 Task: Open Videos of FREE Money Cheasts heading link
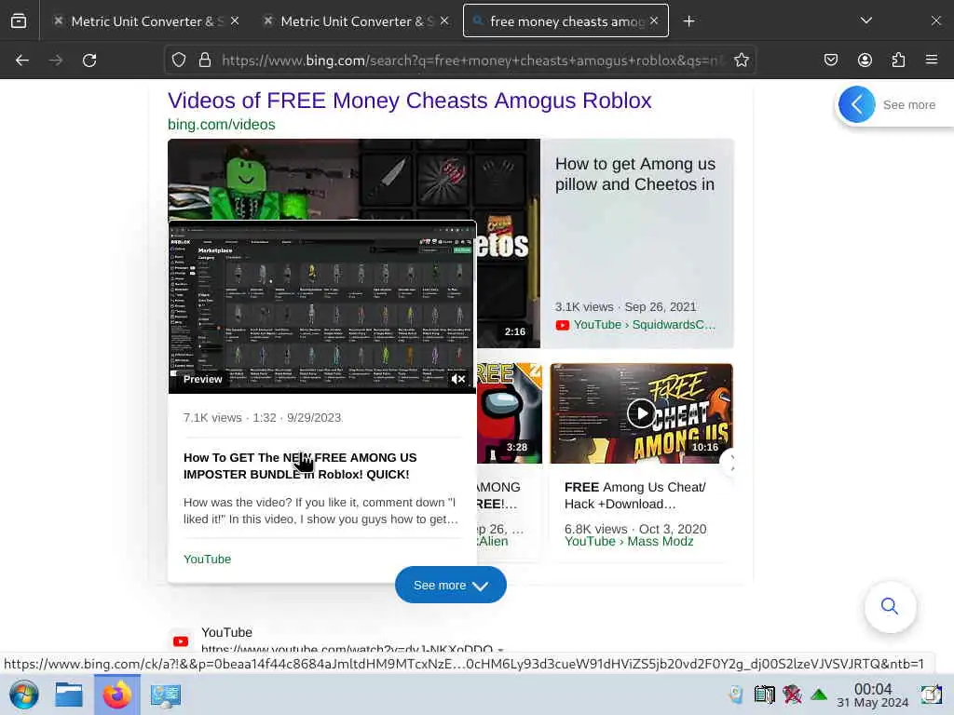click(x=410, y=101)
